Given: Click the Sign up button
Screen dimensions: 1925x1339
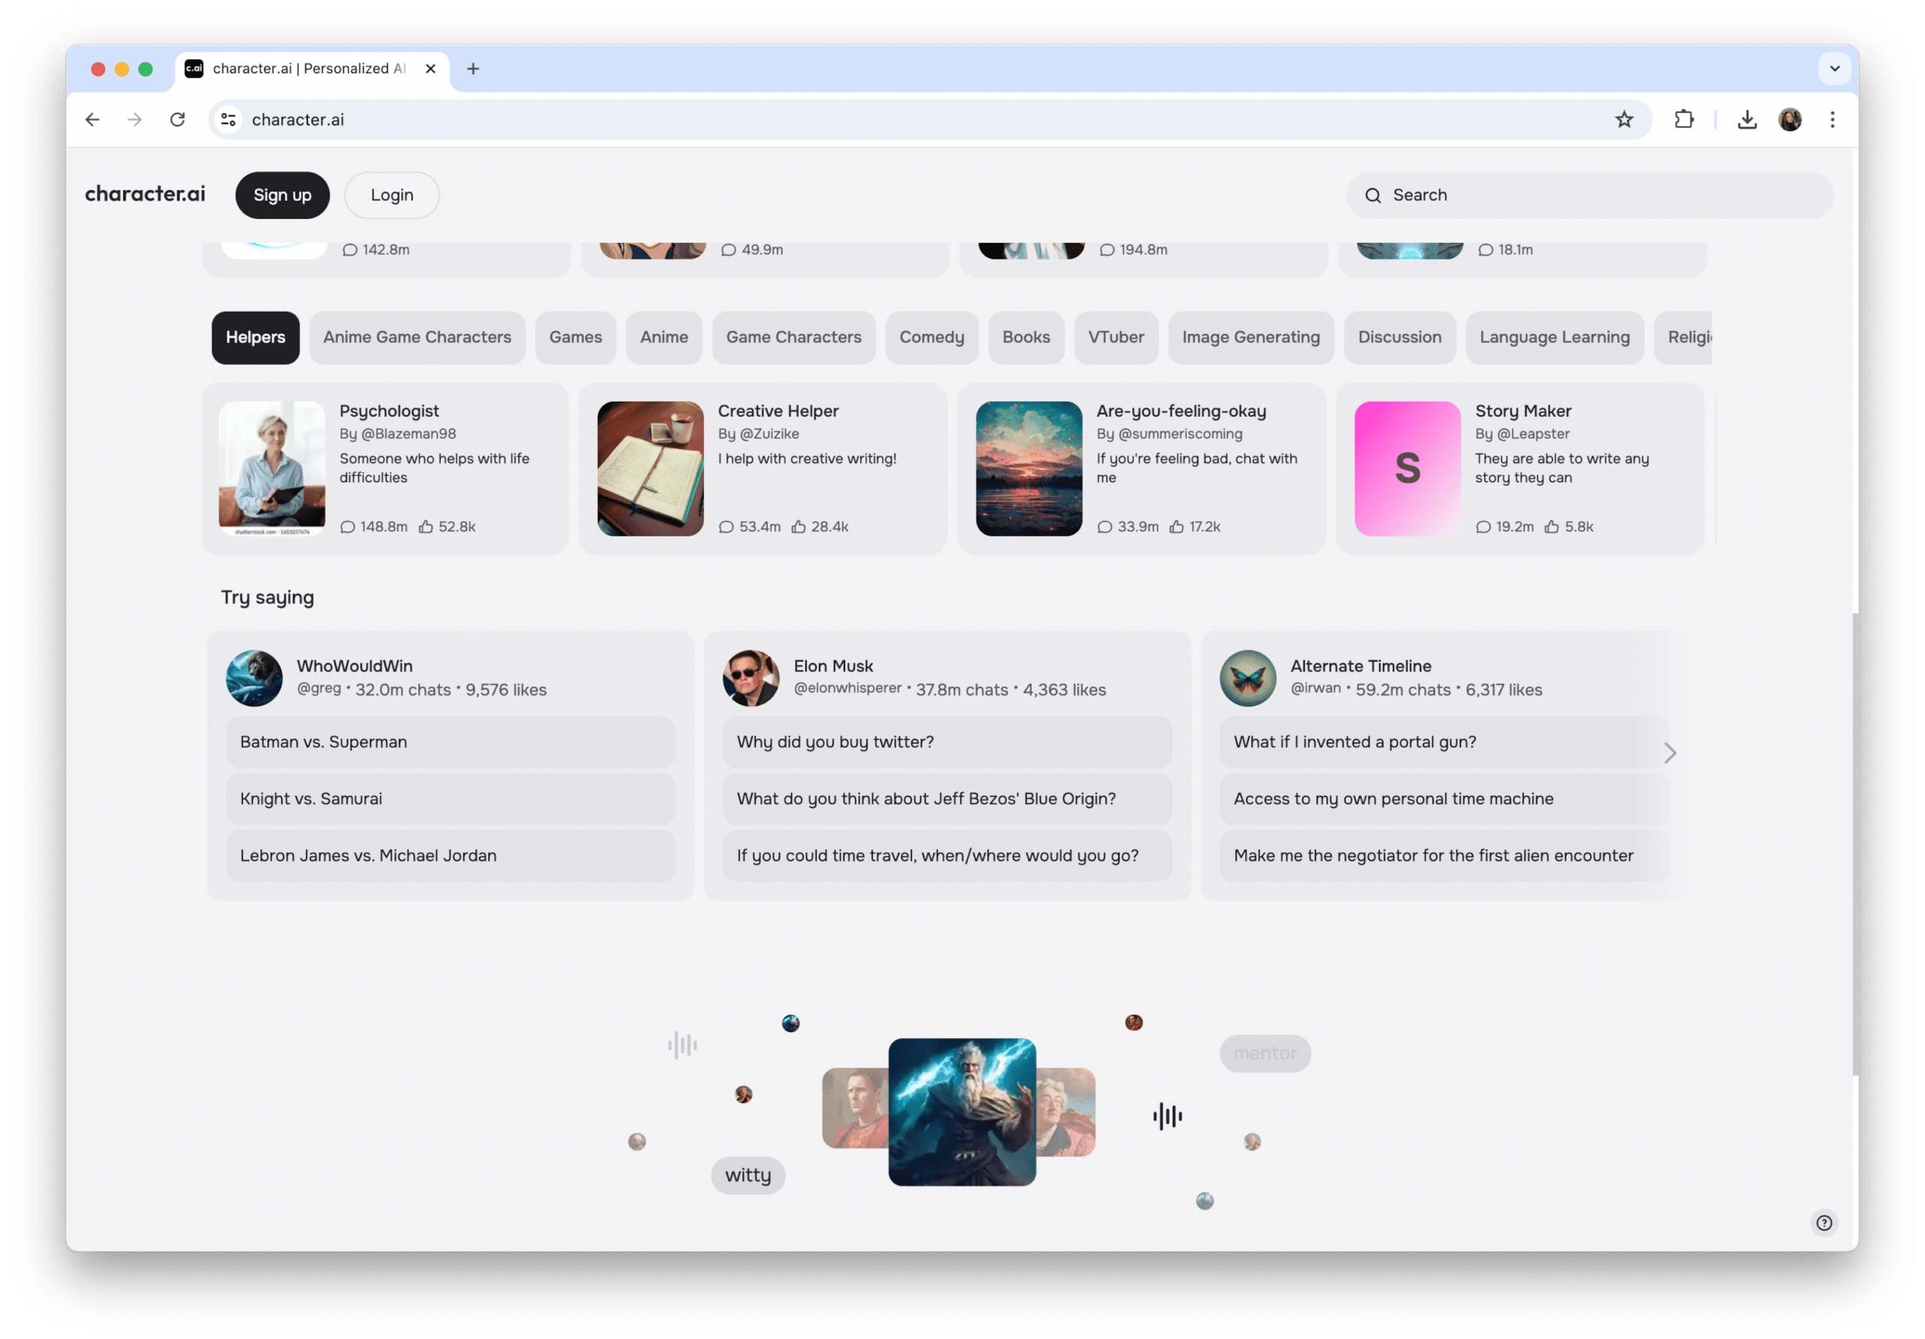Looking at the screenshot, I should coord(282,193).
